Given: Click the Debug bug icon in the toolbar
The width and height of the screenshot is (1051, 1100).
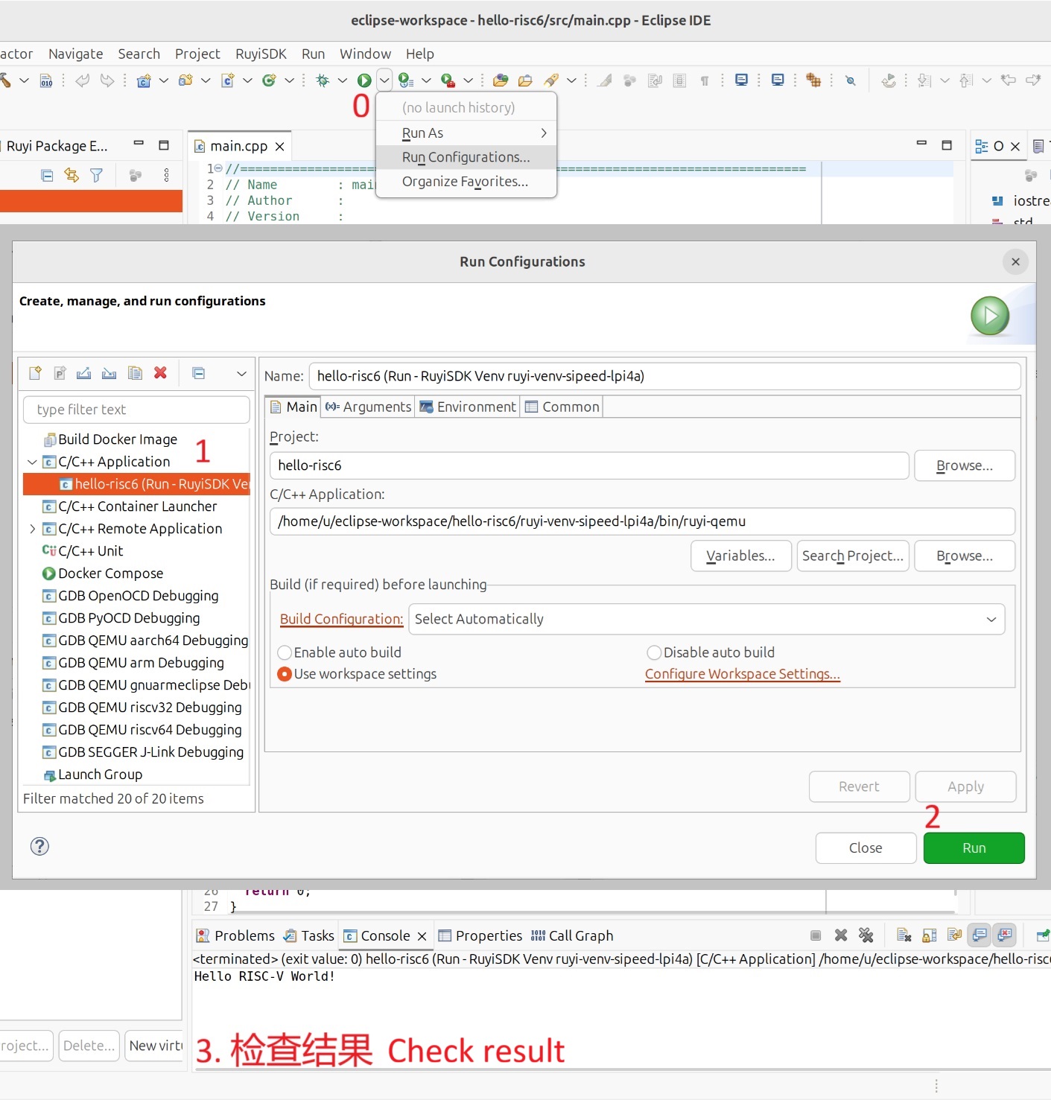Looking at the screenshot, I should [x=323, y=80].
